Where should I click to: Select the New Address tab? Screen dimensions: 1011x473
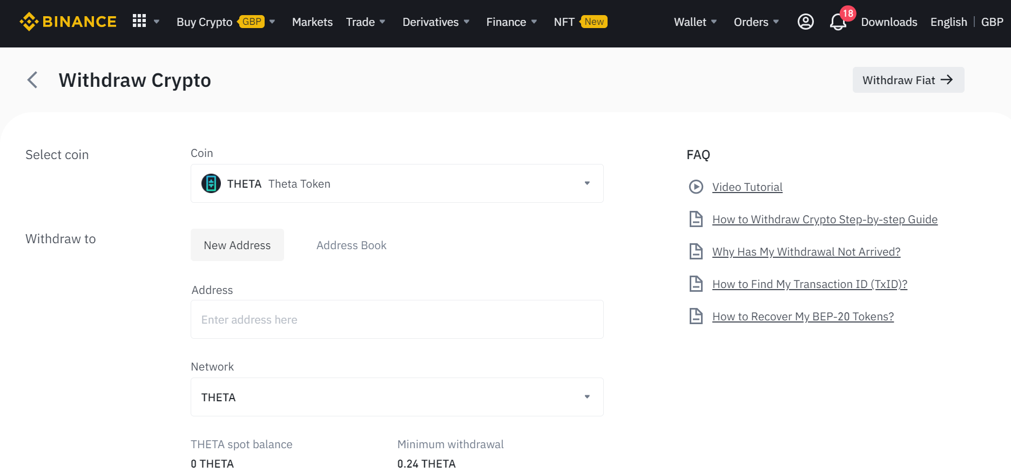click(237, 245)
